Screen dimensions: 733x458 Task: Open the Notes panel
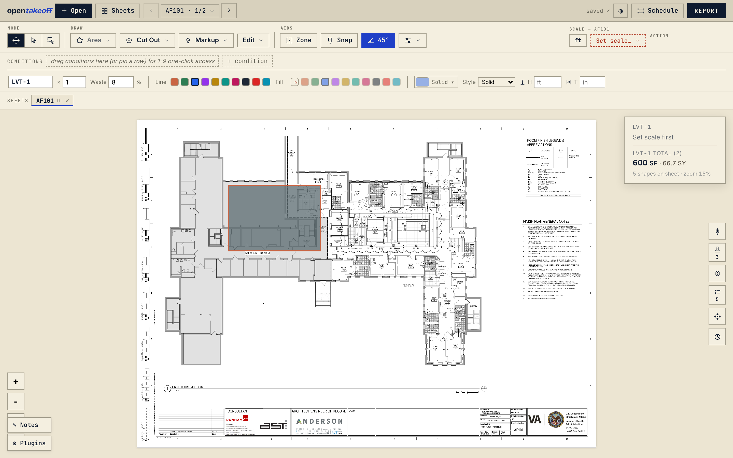pyautogui.click(x=29, y=425)
